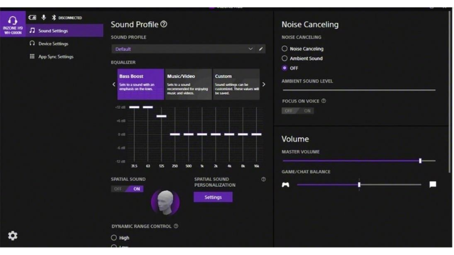The width and height of the screenshot is (454, 255).
Task: Click the chat bubble icon on balance slider
Action: coord(433,184)
